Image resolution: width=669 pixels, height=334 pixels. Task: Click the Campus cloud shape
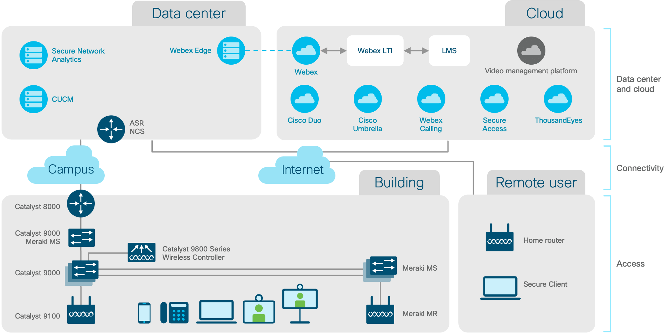point(66,165)
